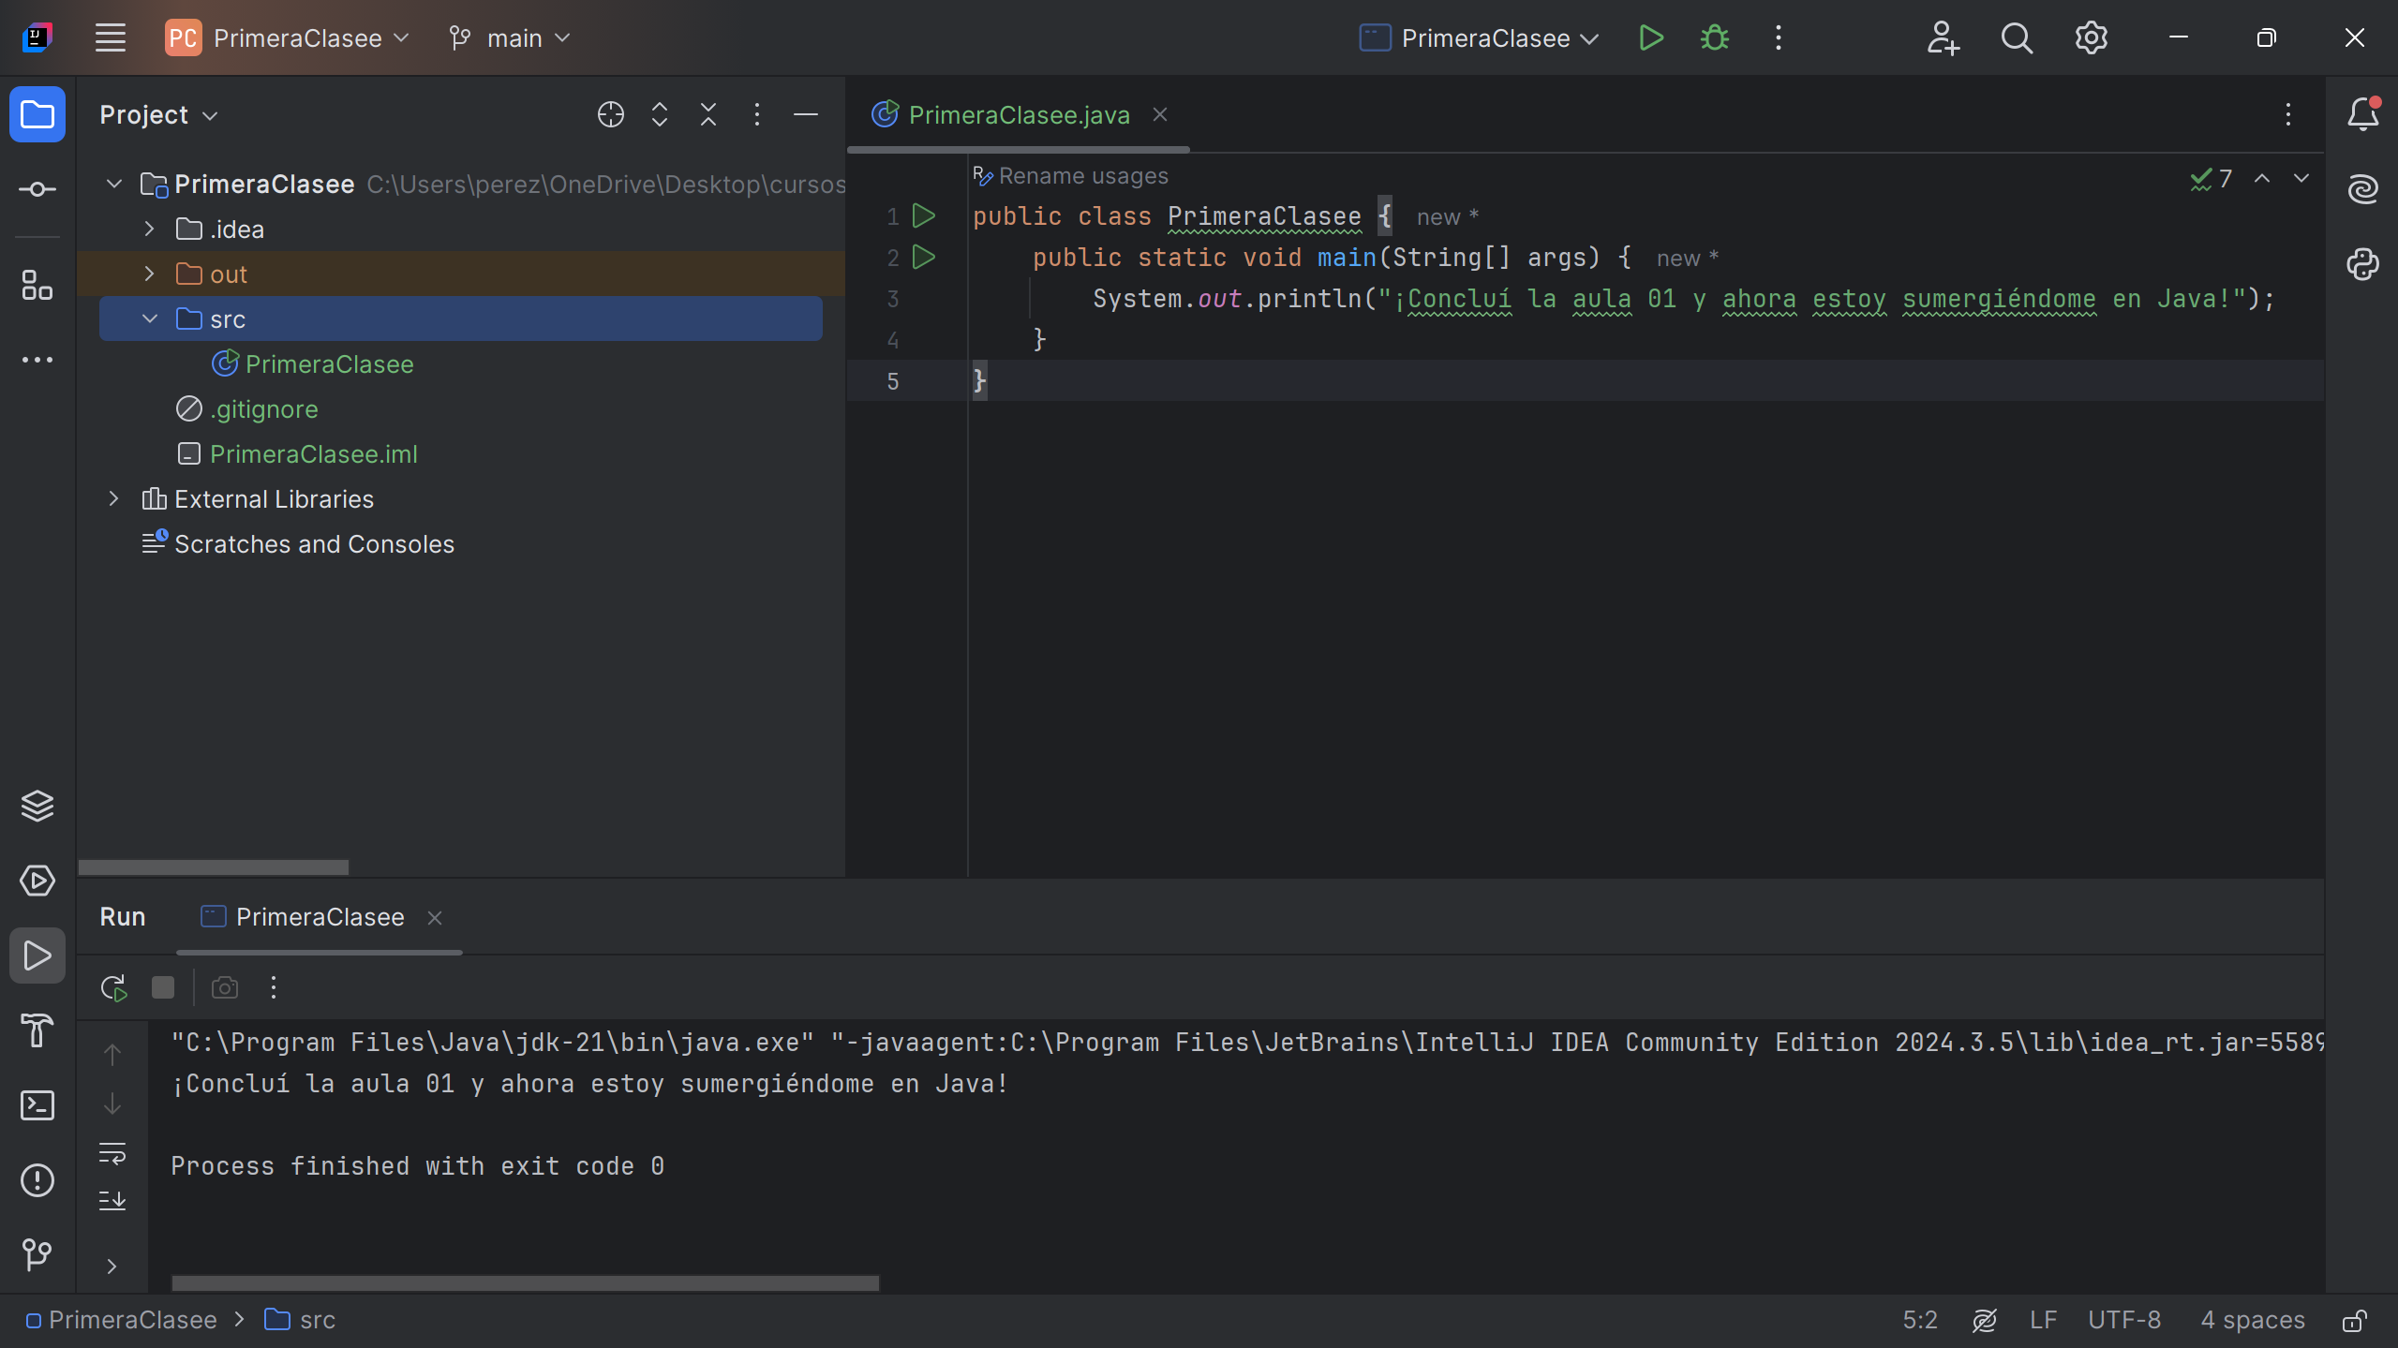Image resolution: width=2398 pixels, height=1348 pixels.
Task: Collapse the PrimeraClasee root node
Action: click(x=114, y=184)
